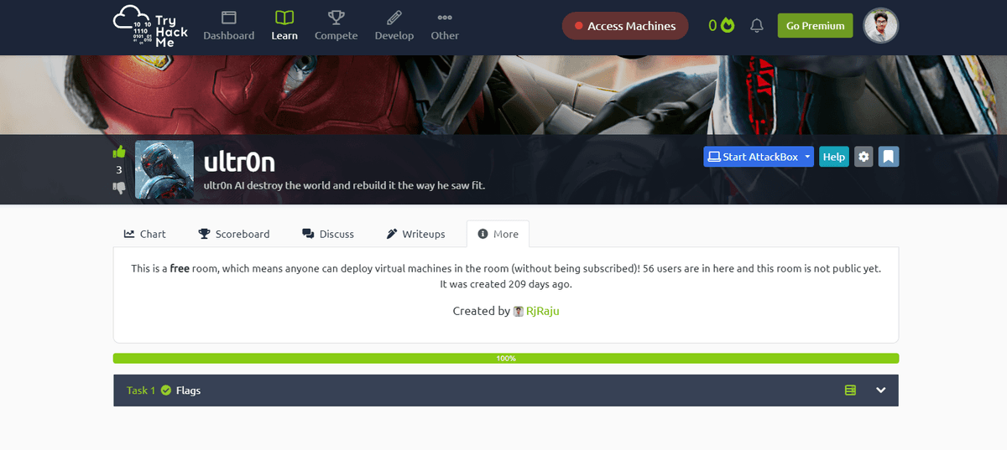Open the Dashboard navigation item
Screen dimensions: 1007x450
coord(228,26)
